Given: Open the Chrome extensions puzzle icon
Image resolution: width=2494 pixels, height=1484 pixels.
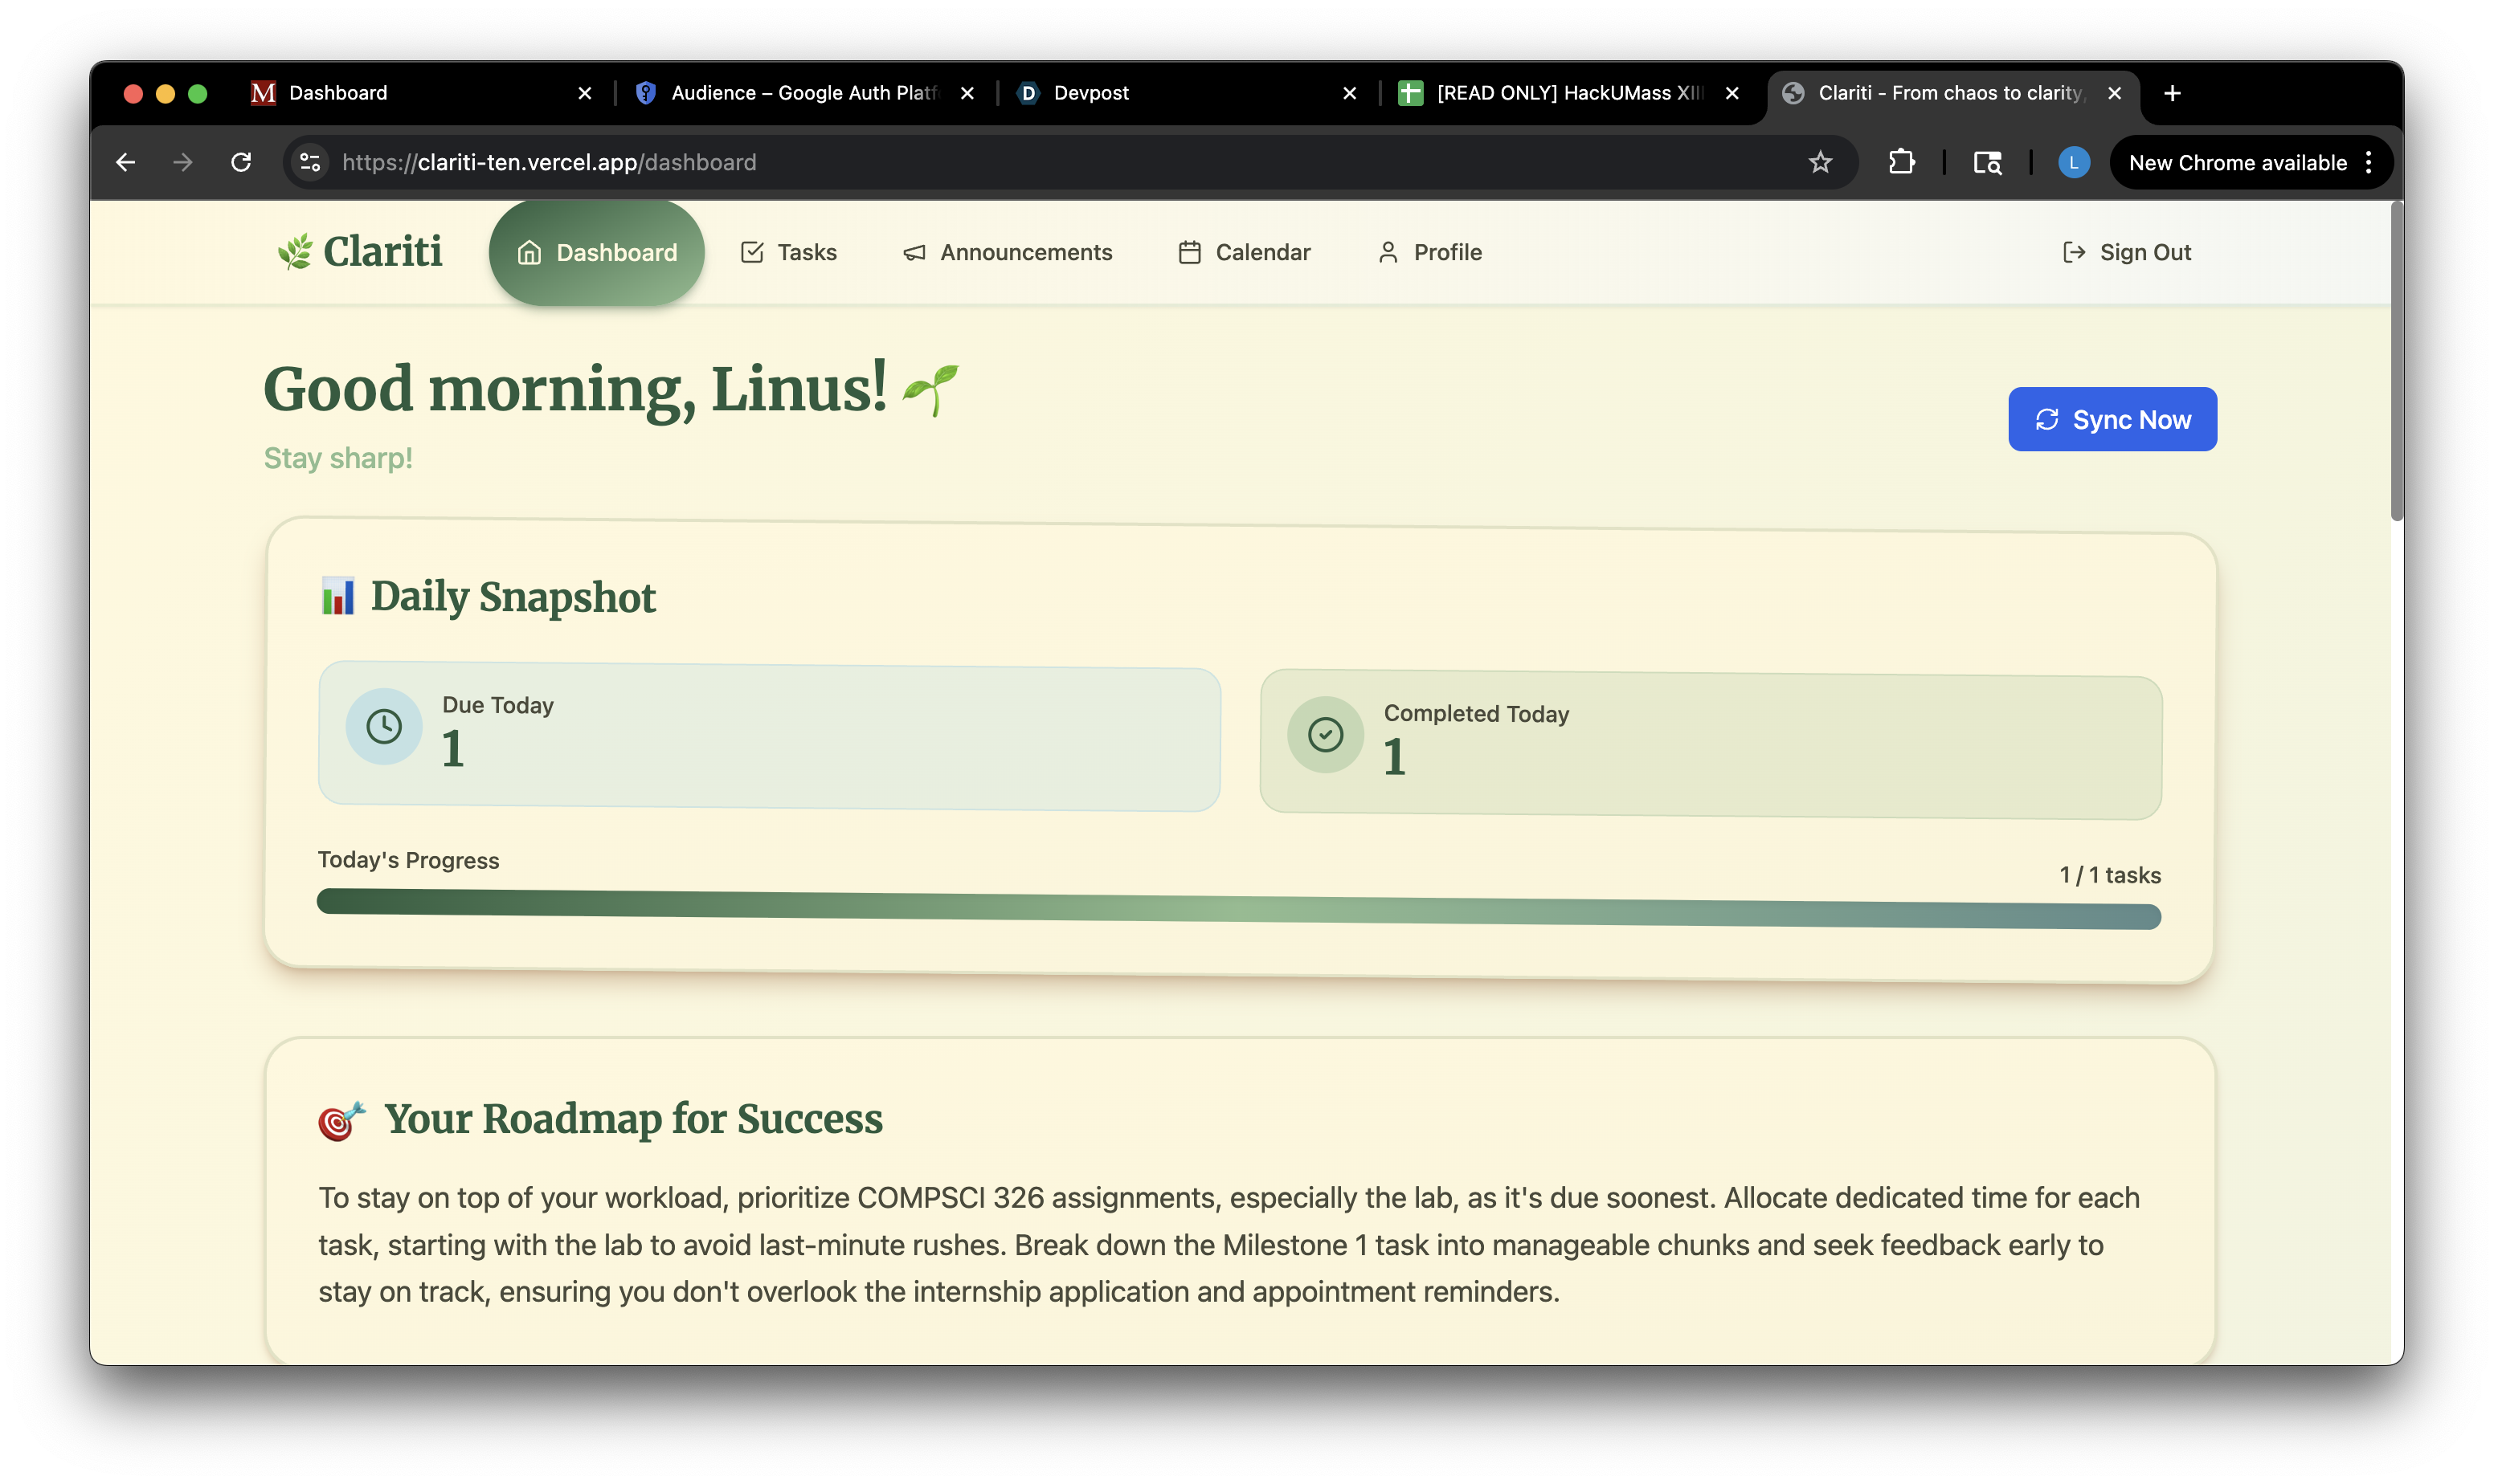Looking at the screenshot, I should (x=1901, y=162).
